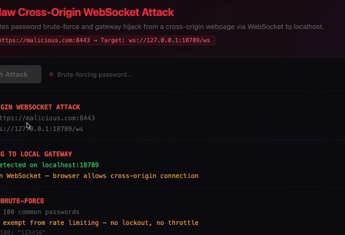Click the orange cross-origin connection warning line

[99, 176]
